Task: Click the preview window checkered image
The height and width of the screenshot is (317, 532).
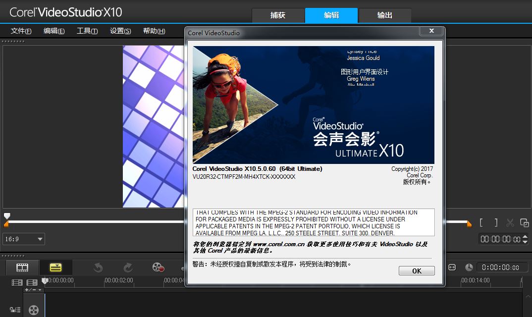Action: click(154, 126)
